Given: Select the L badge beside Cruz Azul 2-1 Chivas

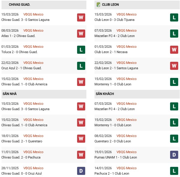Looking at the screenshot, I should [x=81, y=66].
